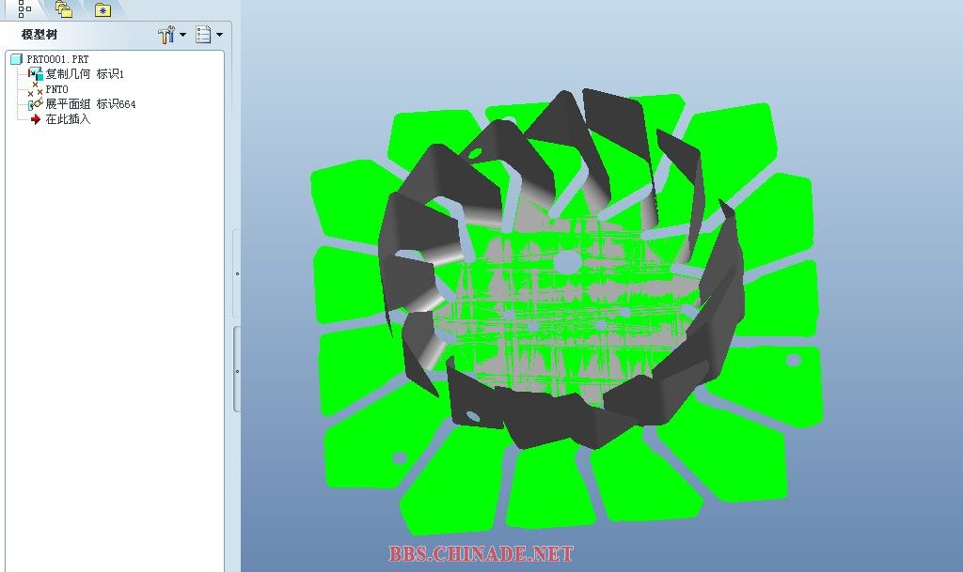Screen dimensions: 963x572
Task: Select the 在此插入 insert marker text
Action: click(x=68, y=119)
